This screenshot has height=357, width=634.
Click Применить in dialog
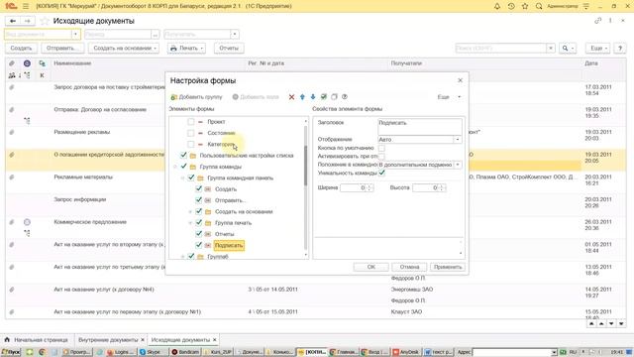(447, 267)
